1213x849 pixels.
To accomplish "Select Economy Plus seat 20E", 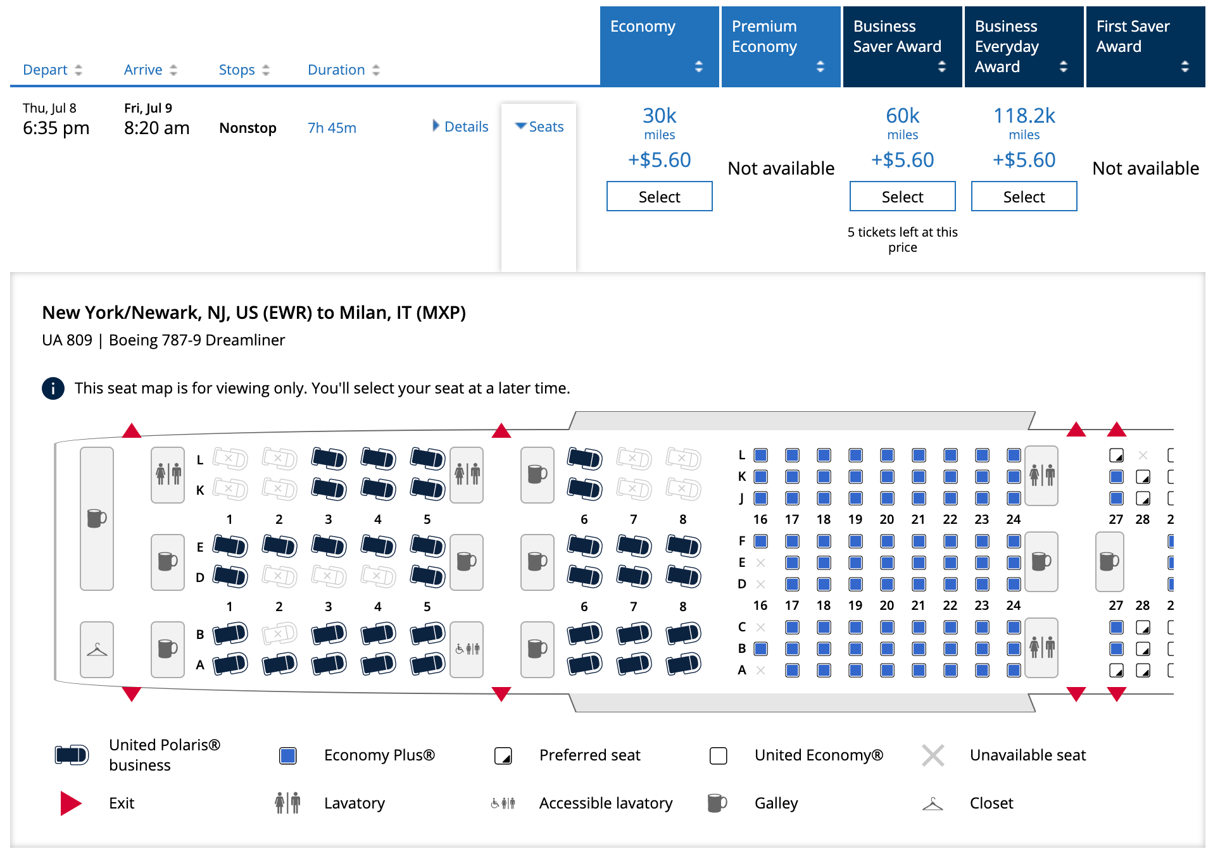I will 887,562.
